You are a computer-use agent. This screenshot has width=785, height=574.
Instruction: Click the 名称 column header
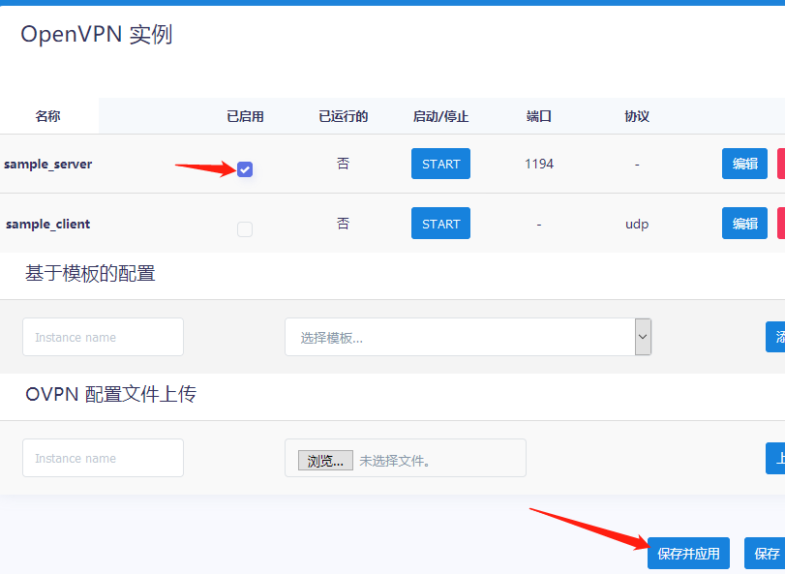[x=48, y=116]
